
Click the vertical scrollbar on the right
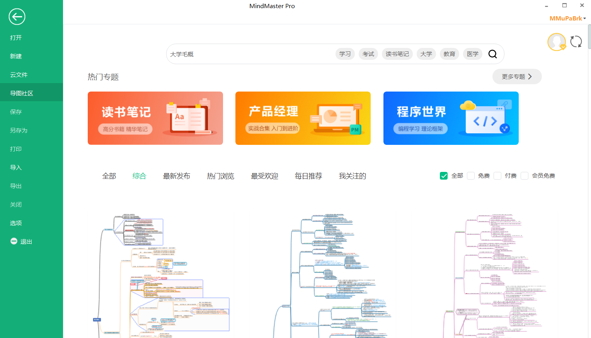click(x=589, y=37)
